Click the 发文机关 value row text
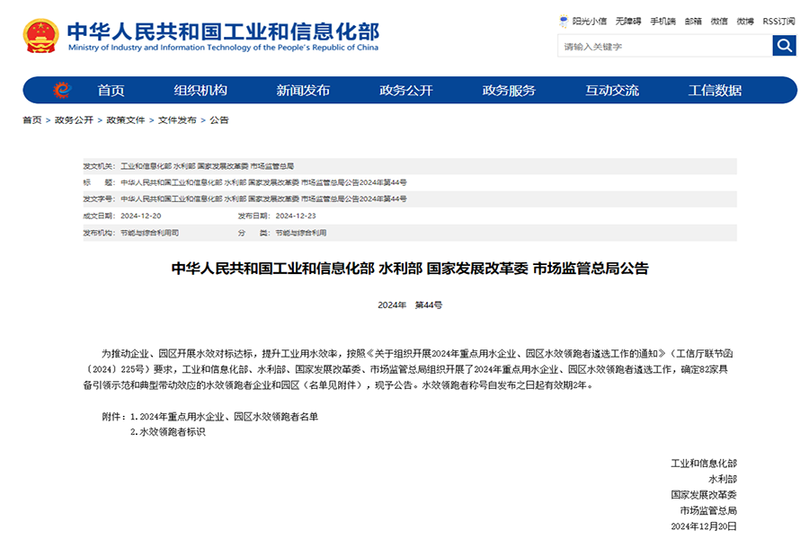This screenshot has height=539, width=809. 208,166
